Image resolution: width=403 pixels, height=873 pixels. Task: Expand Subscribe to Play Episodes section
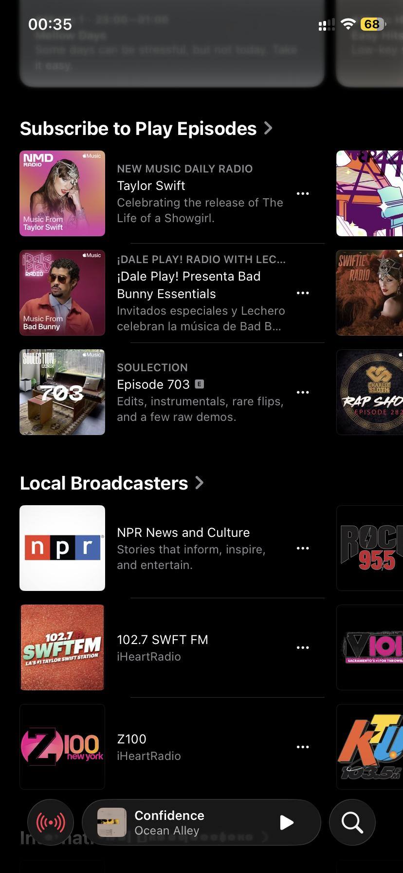tap(146, 129)
